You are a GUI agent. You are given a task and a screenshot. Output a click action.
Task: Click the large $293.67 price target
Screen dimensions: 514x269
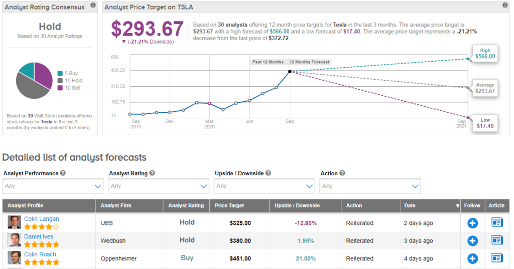click(147, 29)
